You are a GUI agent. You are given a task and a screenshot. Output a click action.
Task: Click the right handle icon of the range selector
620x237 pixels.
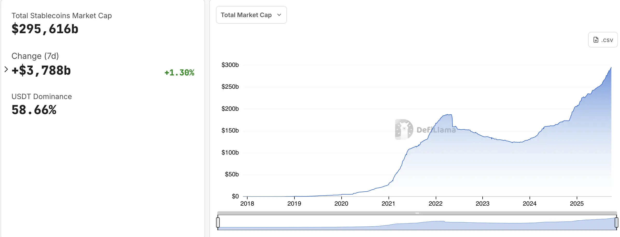[617, 222]
